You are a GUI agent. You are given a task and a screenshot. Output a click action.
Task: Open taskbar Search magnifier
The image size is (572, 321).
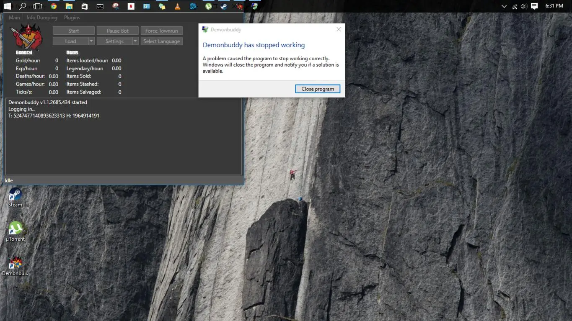pos(23,6)
